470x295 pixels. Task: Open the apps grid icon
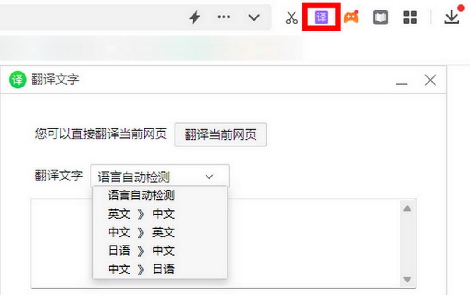(410, 17)
